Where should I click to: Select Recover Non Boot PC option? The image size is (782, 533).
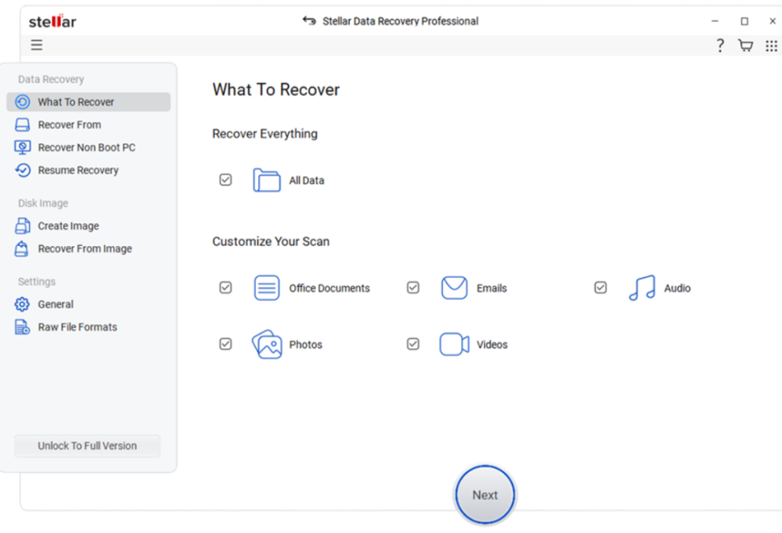pos(86,147)
